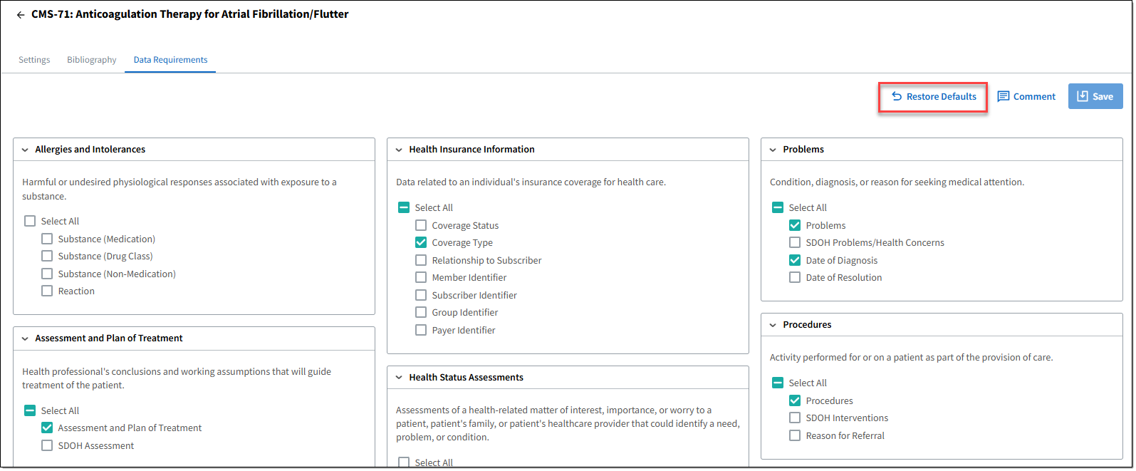Collapse Assessment and Plan of Treatment section
The width and height of the screenshot is (1136, 471).
25,338
